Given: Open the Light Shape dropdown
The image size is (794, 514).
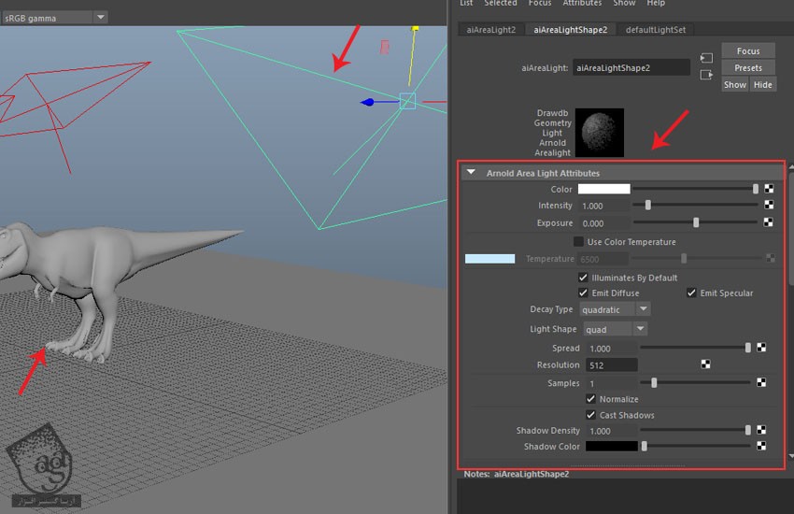Looking at the screenshot, I should pyautogui.click(x=616, y=329).
